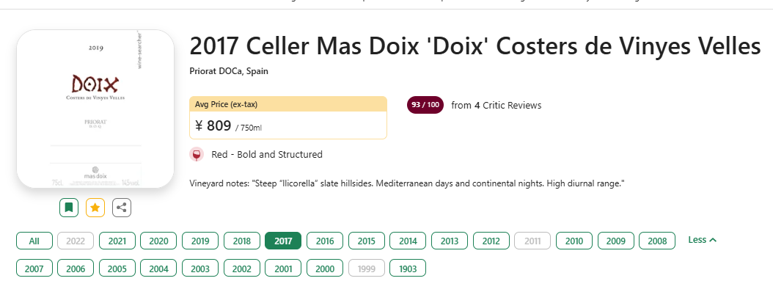Click the Avg Price ¥ 809 box

[x=288, y=118]
